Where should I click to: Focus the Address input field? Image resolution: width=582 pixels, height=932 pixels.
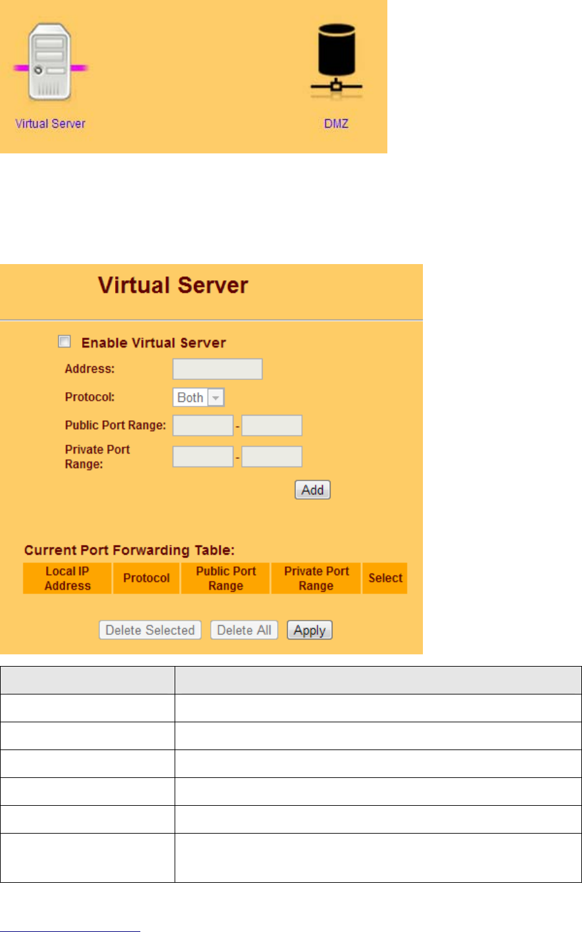(x=217, y=369)
